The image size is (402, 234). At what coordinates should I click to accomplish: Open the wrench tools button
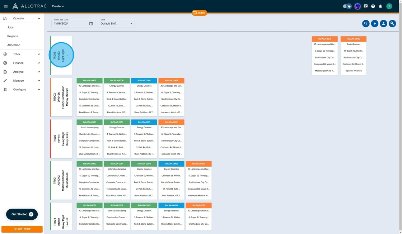pos(392,24)
